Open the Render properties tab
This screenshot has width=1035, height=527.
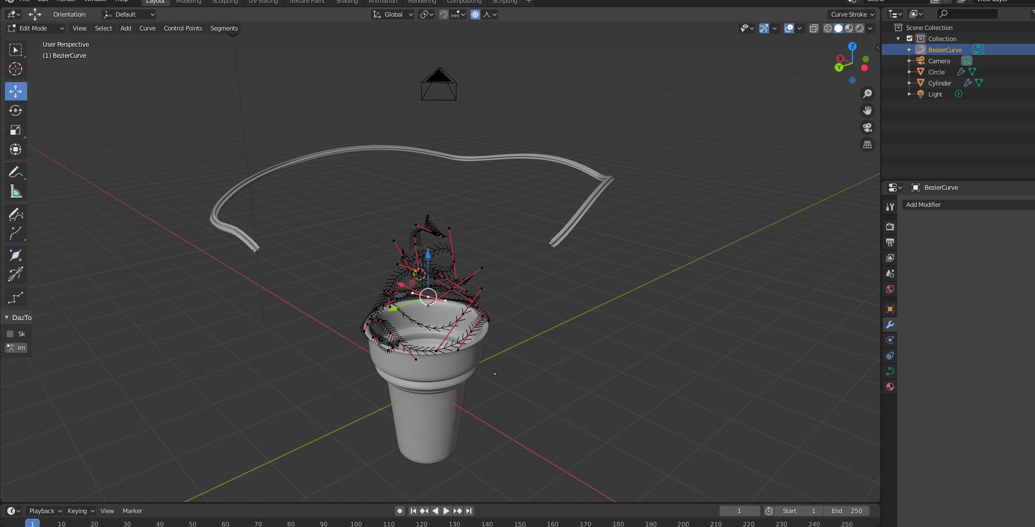click(x=890, y=227)
